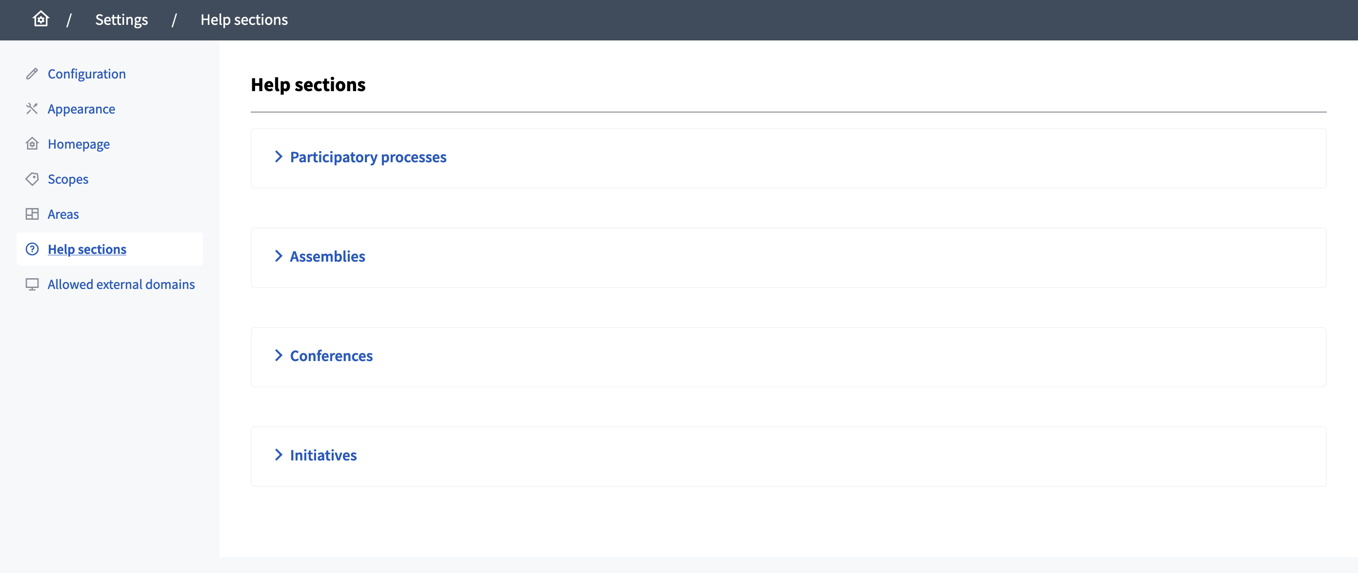Click the pencil icon beside Configuration
The image size is (1358, 573).
click(32, 74)
